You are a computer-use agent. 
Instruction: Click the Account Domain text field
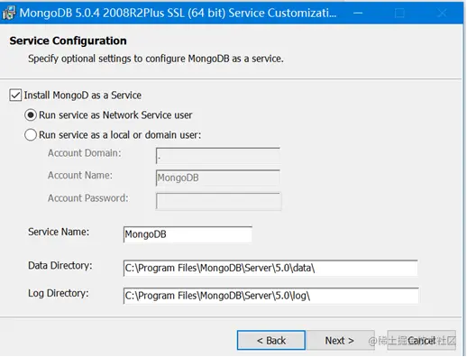(x=218, y=156)
